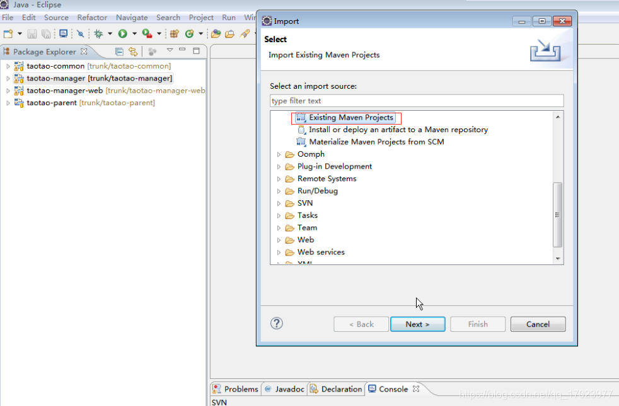Open the New wizard dropdown arrow
Image resolution: width=619 pixels, height=406 pixels.
20,34
